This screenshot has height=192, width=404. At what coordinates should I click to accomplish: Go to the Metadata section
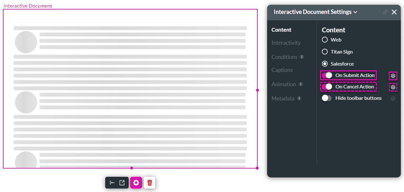[x=283, y=98]
